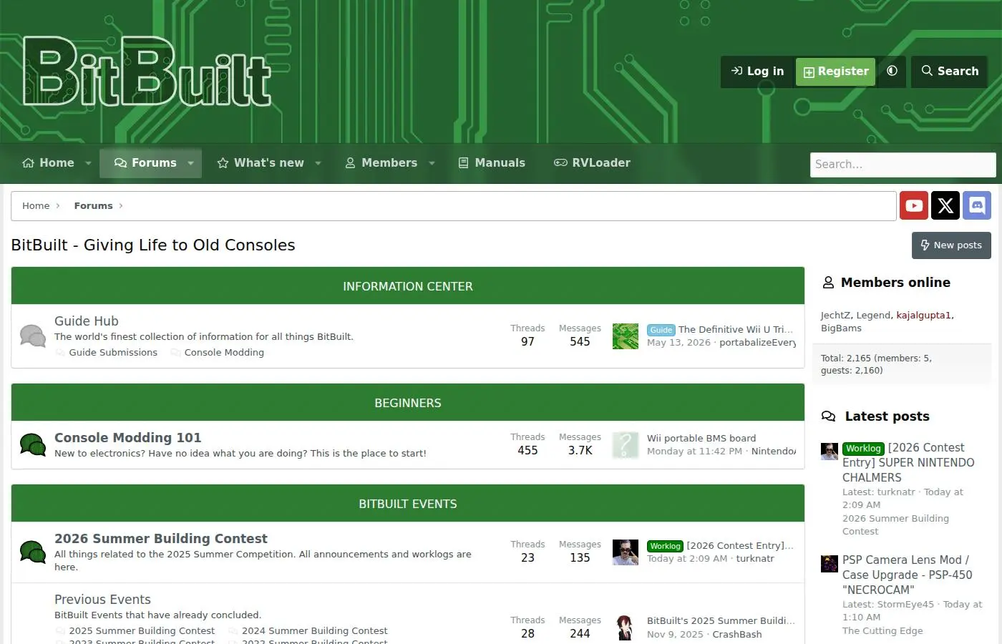
Task: Toggle the dark/light style switcher
Action: coord(892,71)
